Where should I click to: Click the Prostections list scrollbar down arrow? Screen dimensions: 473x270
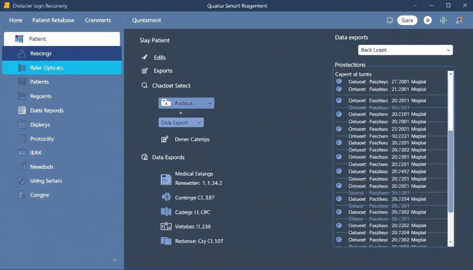[x=450, y=242]
